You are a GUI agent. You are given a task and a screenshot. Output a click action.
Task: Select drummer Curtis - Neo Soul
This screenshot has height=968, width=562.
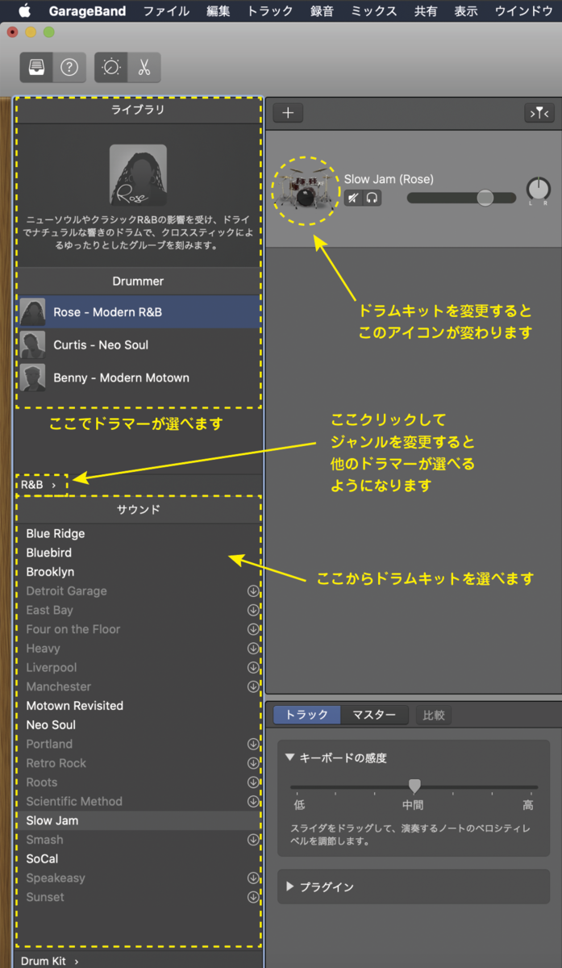coord(139,344)
